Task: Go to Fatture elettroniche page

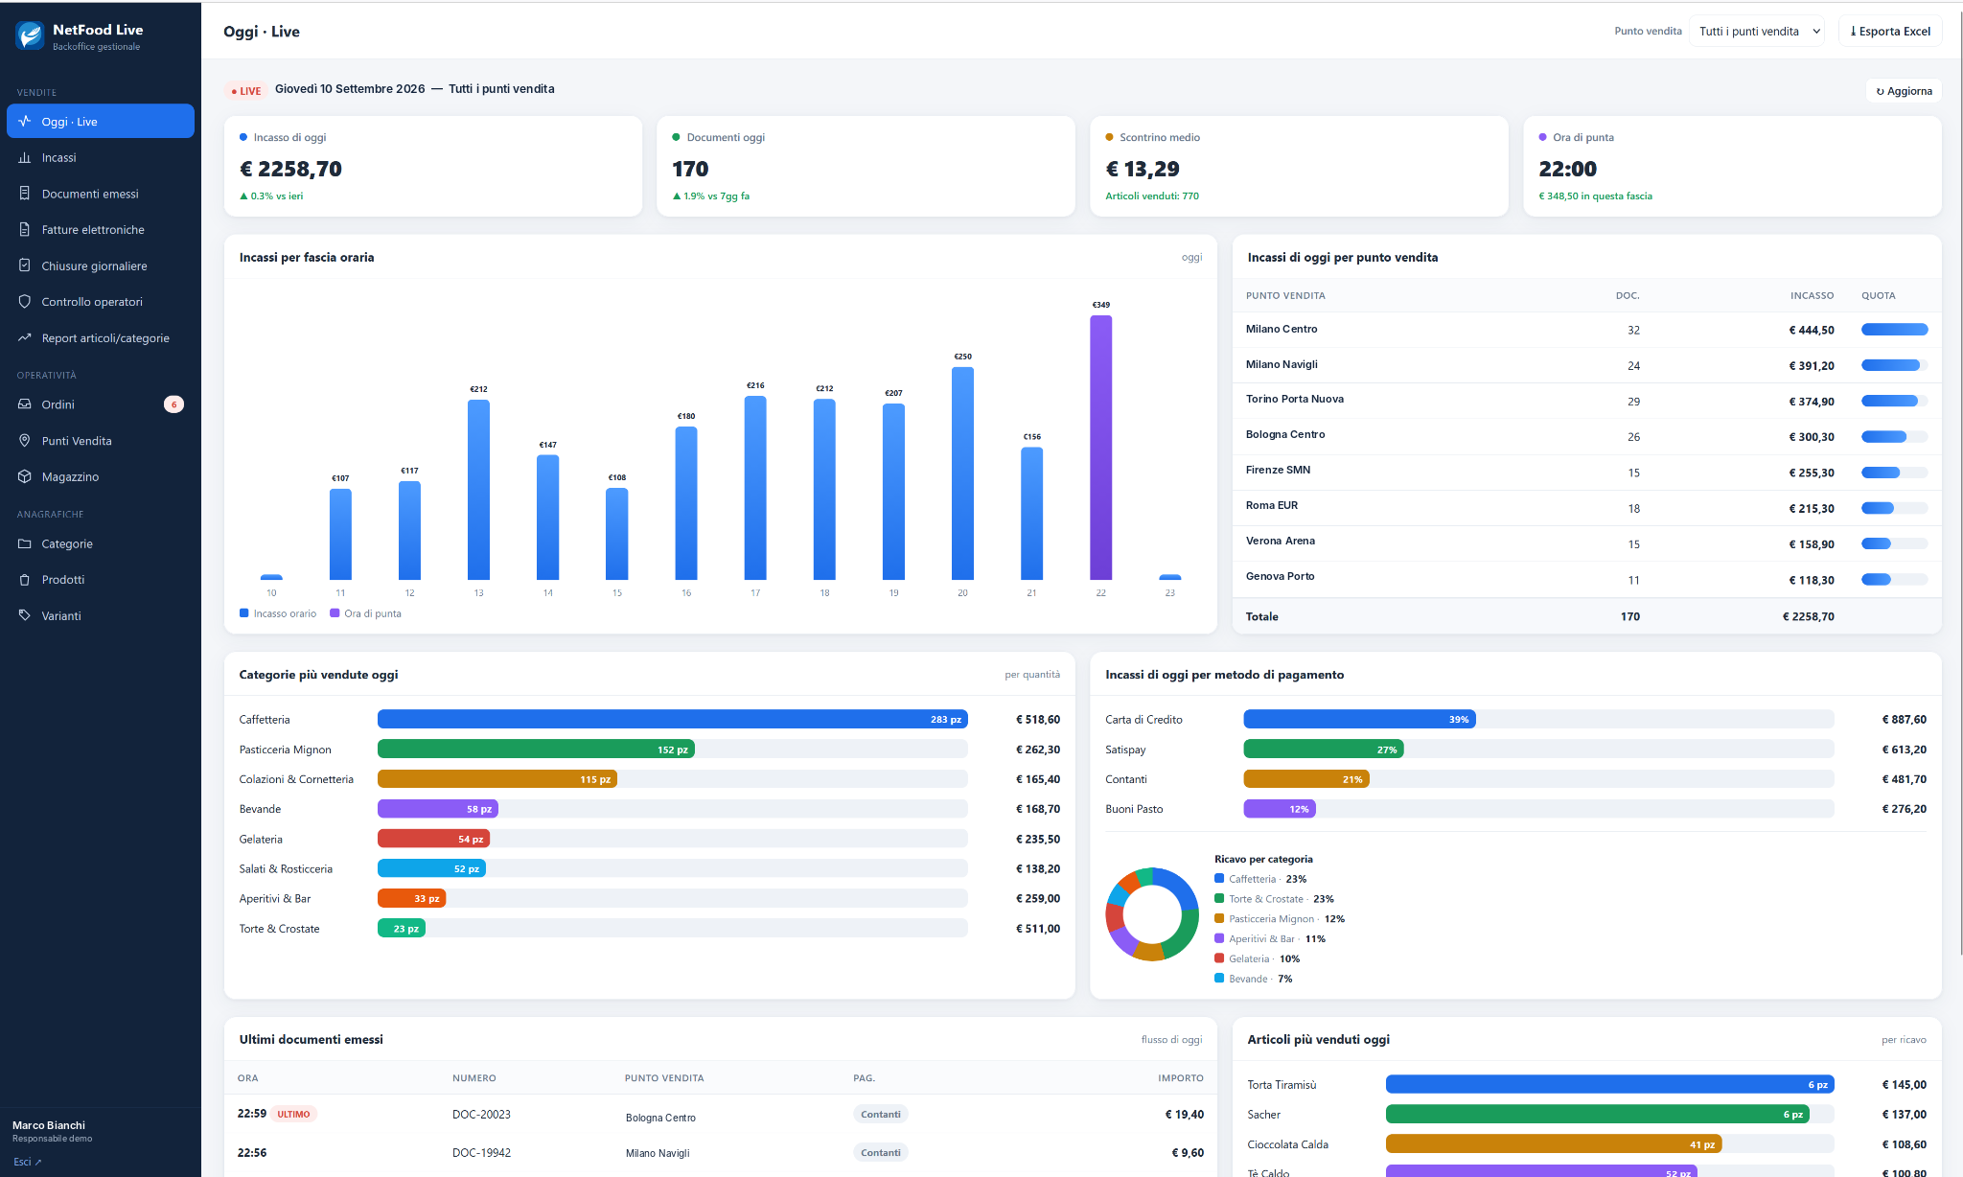Action: [101, 230]
